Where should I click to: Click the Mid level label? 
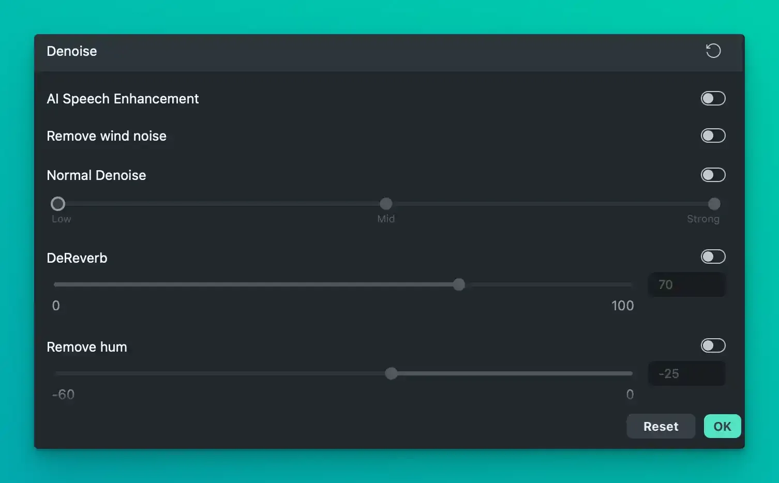coord(386,219)
